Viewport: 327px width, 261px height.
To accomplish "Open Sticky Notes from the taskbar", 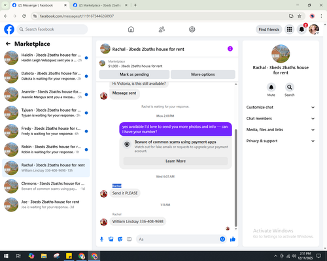I will 69,256.
